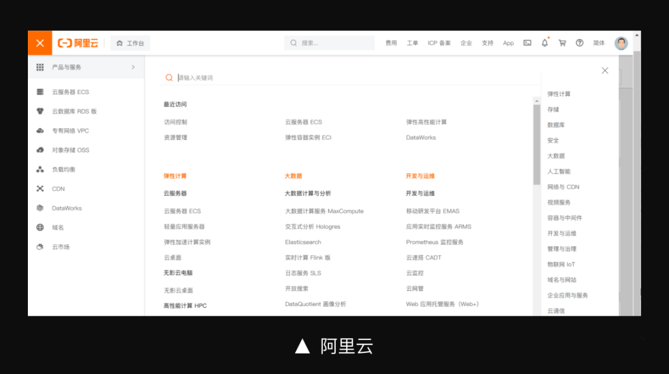Click the Aliyun logo
The width and height of the screenshot is (669, 374).
click(x=77, y=43)
